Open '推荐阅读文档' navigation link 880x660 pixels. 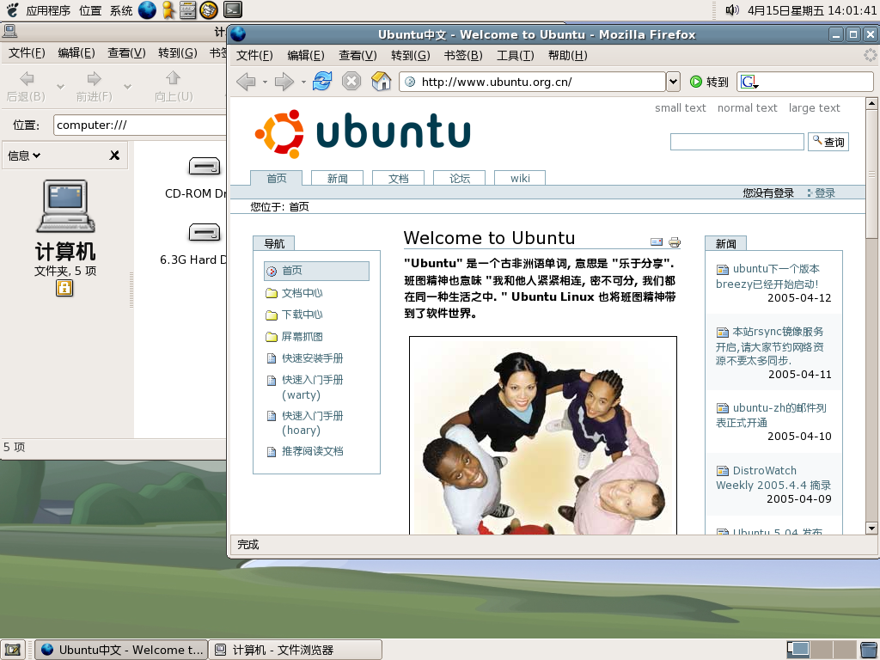click(312, 451)
